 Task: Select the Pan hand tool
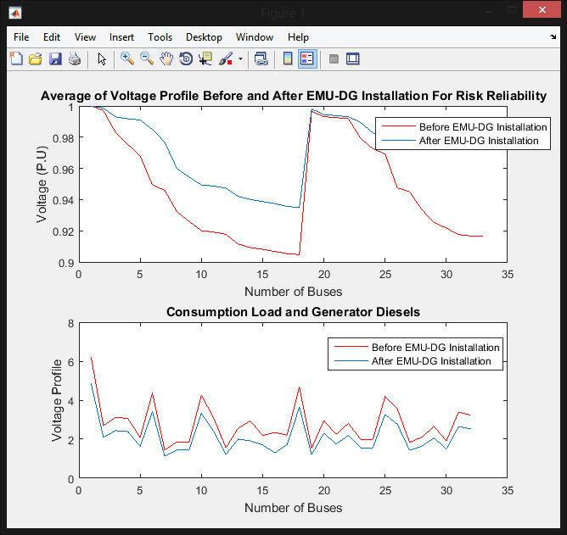tap(166, 59)
